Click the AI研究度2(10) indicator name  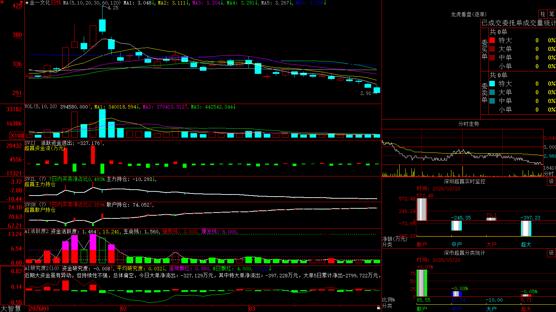pos(42,268)
